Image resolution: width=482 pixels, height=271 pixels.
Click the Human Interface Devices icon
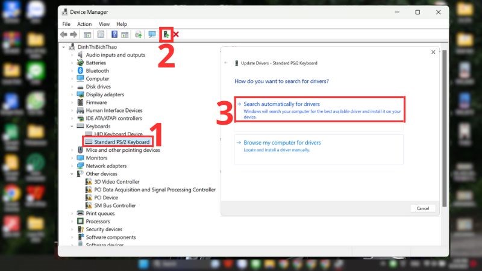80,110
